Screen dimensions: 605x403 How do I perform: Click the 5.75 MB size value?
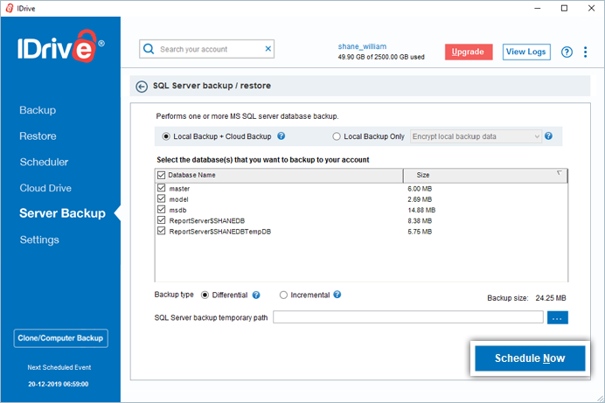(x=420, y=232)
